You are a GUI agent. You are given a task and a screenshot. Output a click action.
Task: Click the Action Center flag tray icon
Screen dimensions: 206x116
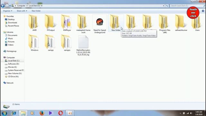click(x=184, y=113)
